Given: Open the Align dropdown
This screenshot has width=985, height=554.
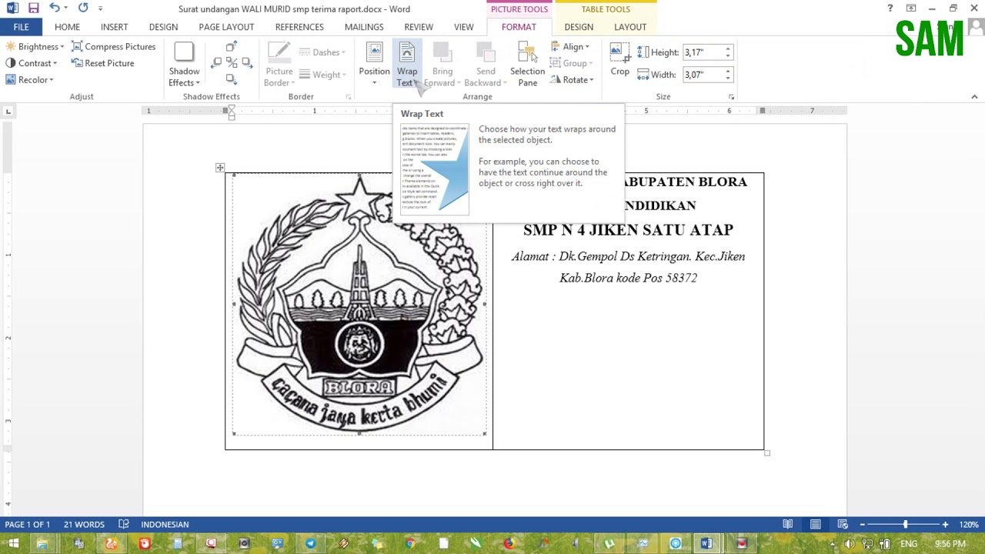Looking at the screenshot, I should (570, 46).
